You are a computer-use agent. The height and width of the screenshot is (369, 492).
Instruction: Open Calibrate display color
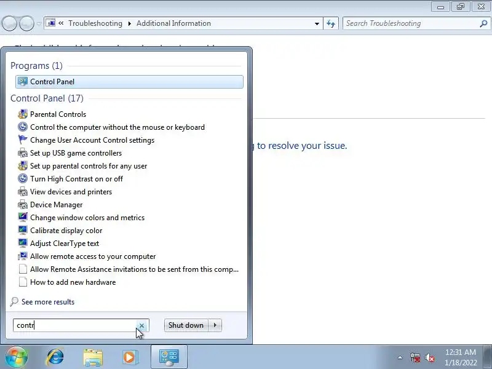66,231
